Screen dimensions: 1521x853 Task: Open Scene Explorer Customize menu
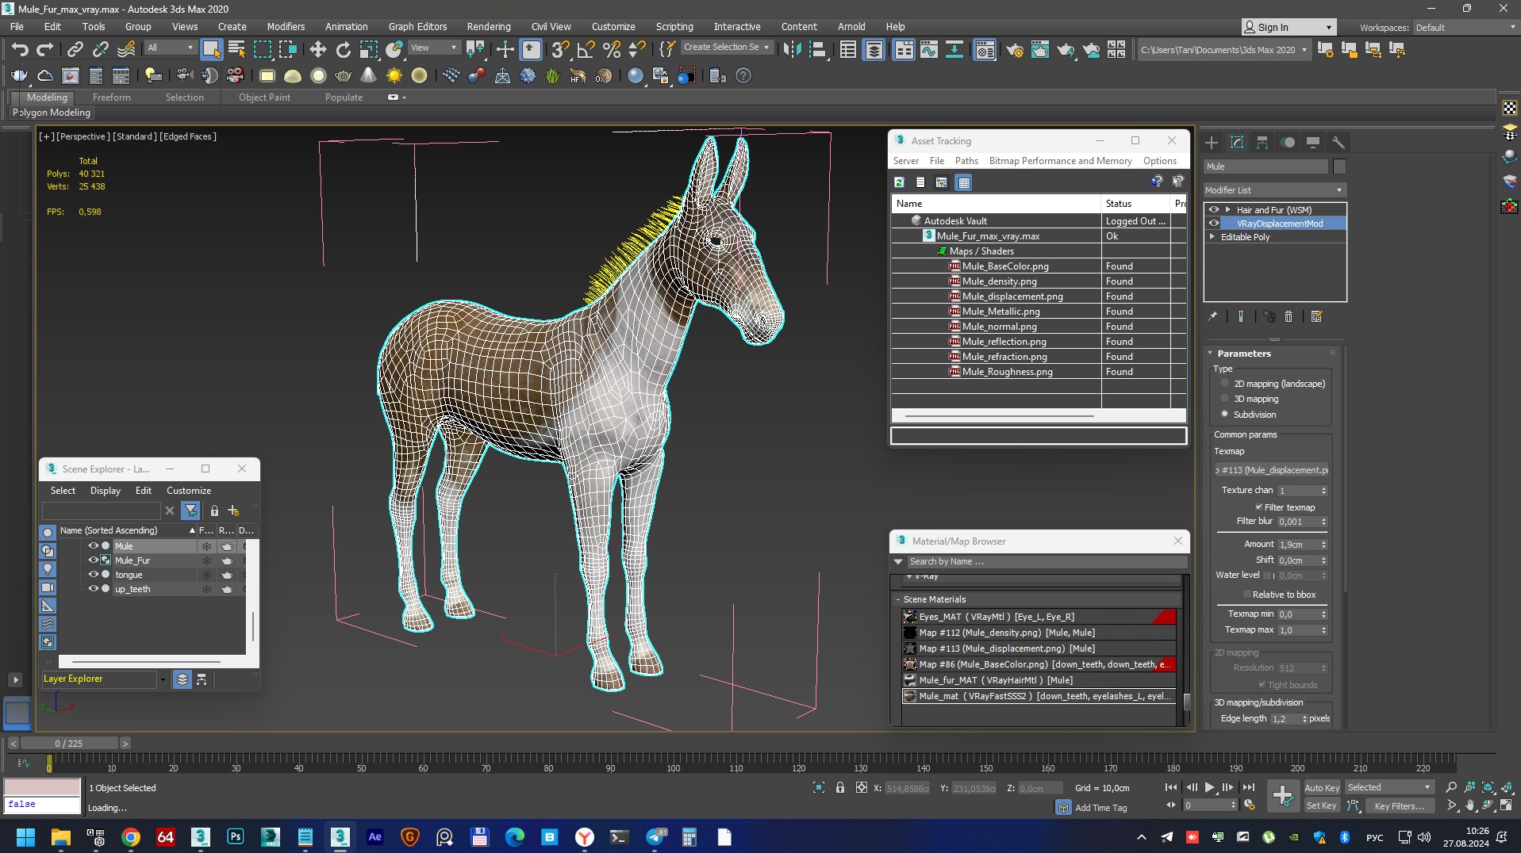pos(189,491)
